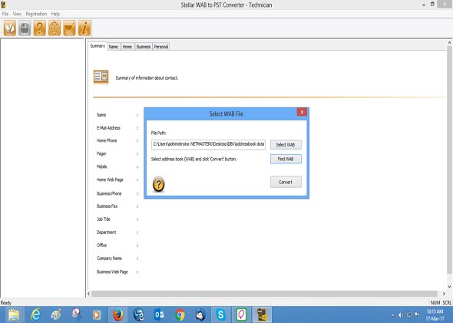Click the Convert button
The image size is (453, 323).
[286, 182]
